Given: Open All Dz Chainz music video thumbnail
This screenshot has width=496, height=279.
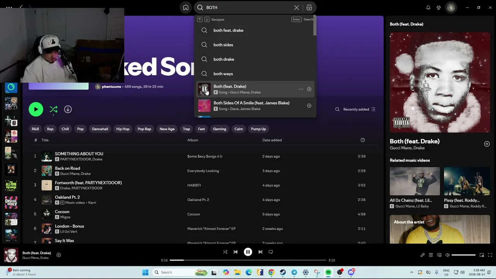Looking at the screenshot, I should point(415,181).
